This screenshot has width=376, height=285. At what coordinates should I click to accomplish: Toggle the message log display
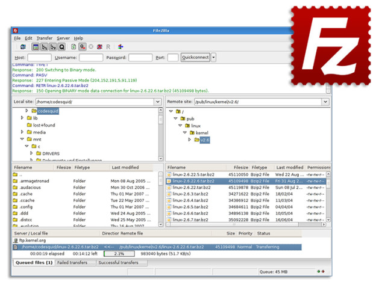(x=36, y=47)
